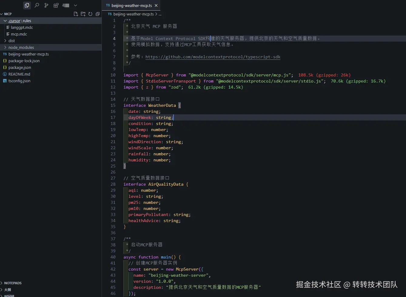The width and height of the screenshot is (406, 297).
Task: Open package.json file
Action: pos(20,67)
